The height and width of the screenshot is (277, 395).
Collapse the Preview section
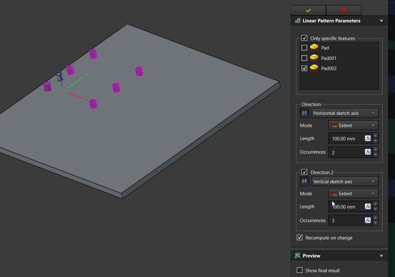[381, 256]
